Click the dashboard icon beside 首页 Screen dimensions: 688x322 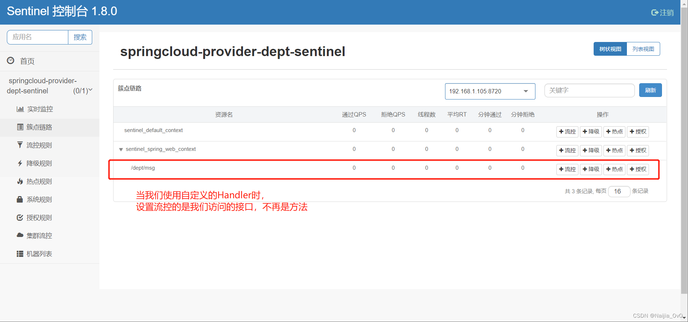tap(11, 60)
